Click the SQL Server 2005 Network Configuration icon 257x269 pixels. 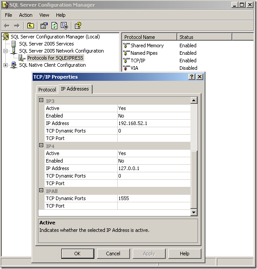(x=14, y=51)
